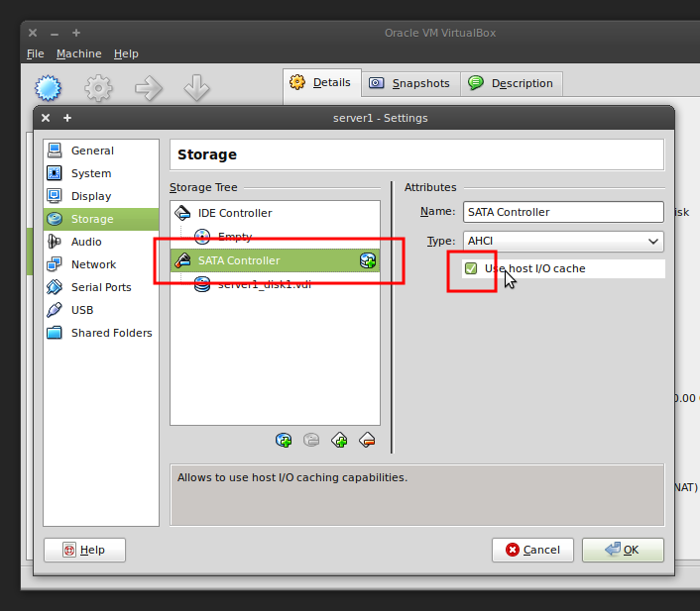The image size is (700, 611).
Task: Open the Machine menu
Action: 79,53
